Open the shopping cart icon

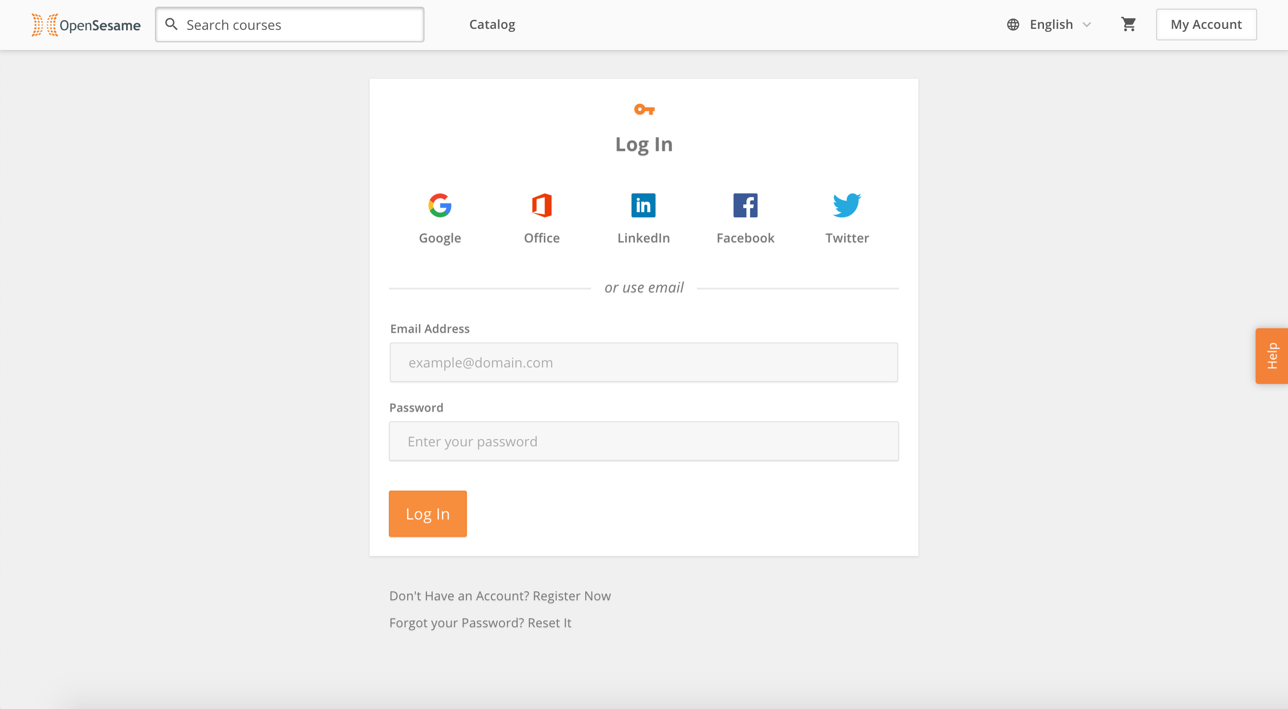coord(1129,24)
